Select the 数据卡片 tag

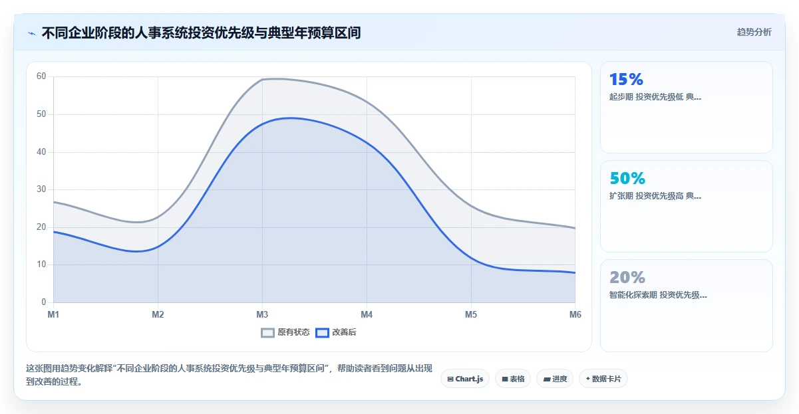coord(603,379)
